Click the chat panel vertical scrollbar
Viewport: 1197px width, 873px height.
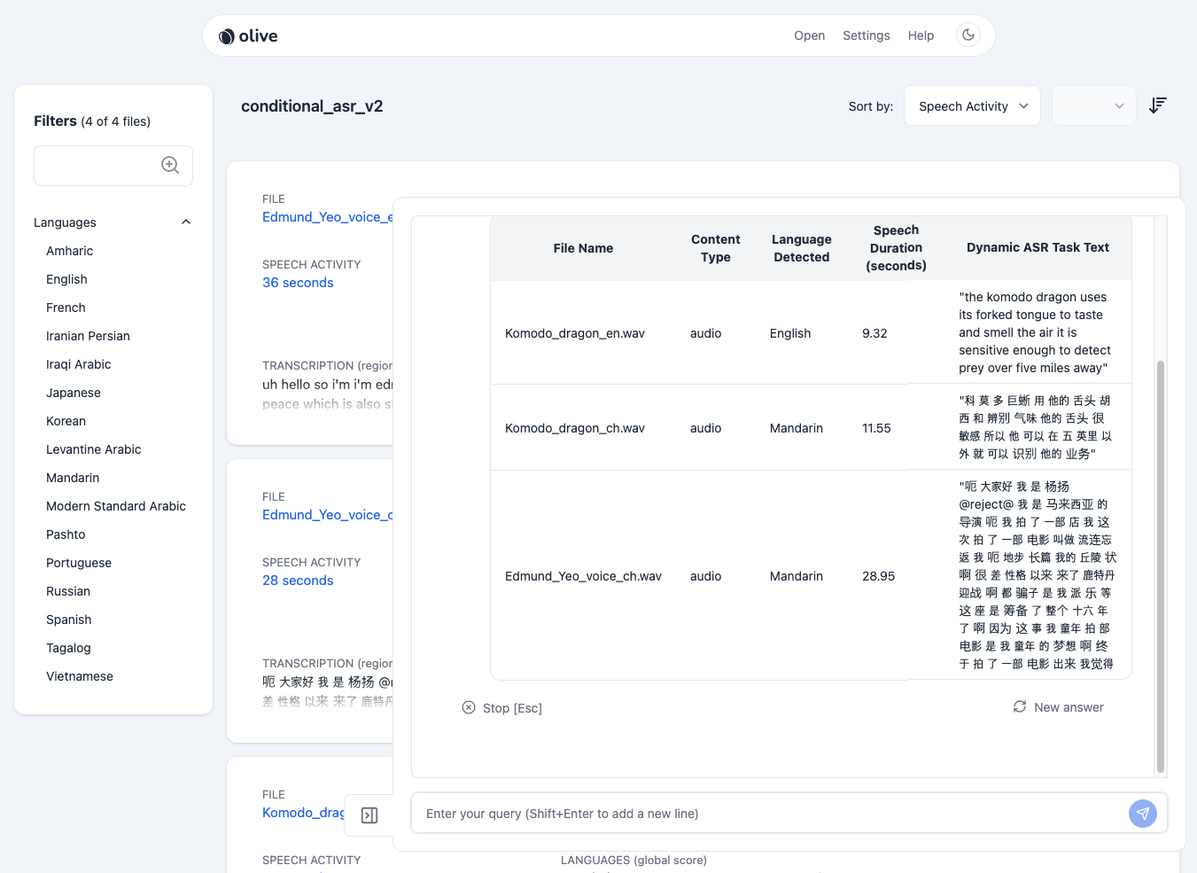[x=1160, y=567]
